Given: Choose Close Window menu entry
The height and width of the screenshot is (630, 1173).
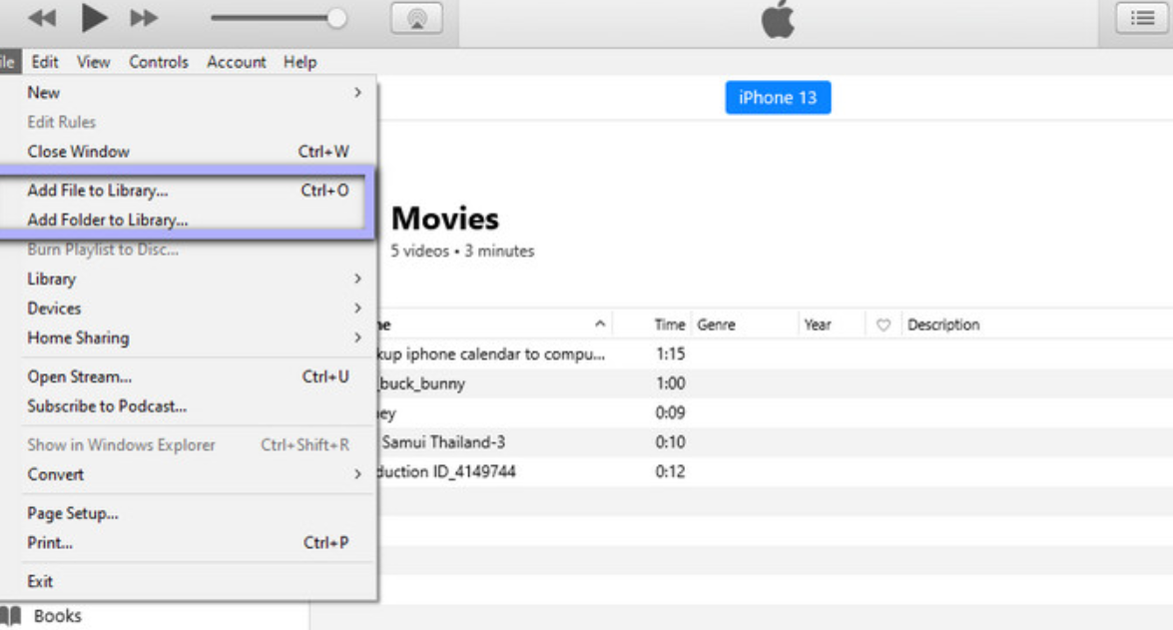Looking at the screenshot, I should click(188, 152).
